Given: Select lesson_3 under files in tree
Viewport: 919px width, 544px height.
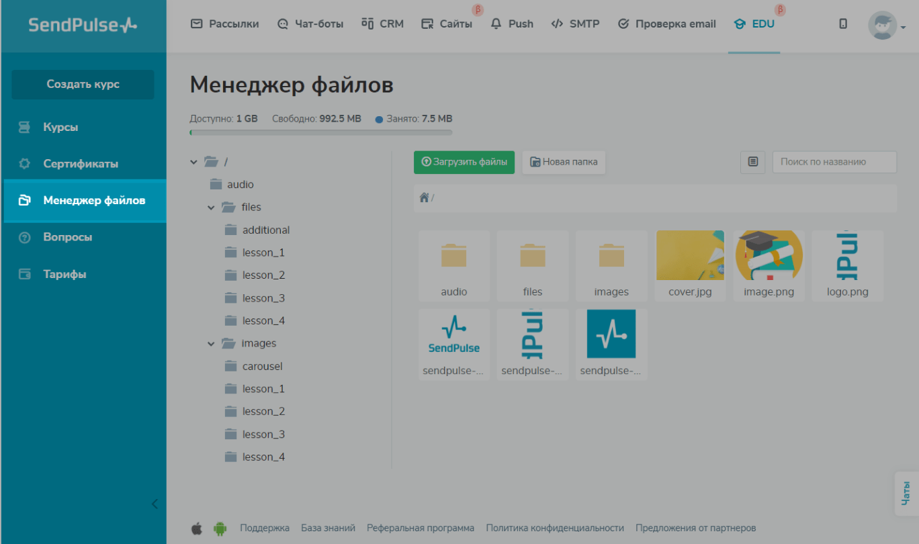Looking at the screenshot, I should coord(263,298).
